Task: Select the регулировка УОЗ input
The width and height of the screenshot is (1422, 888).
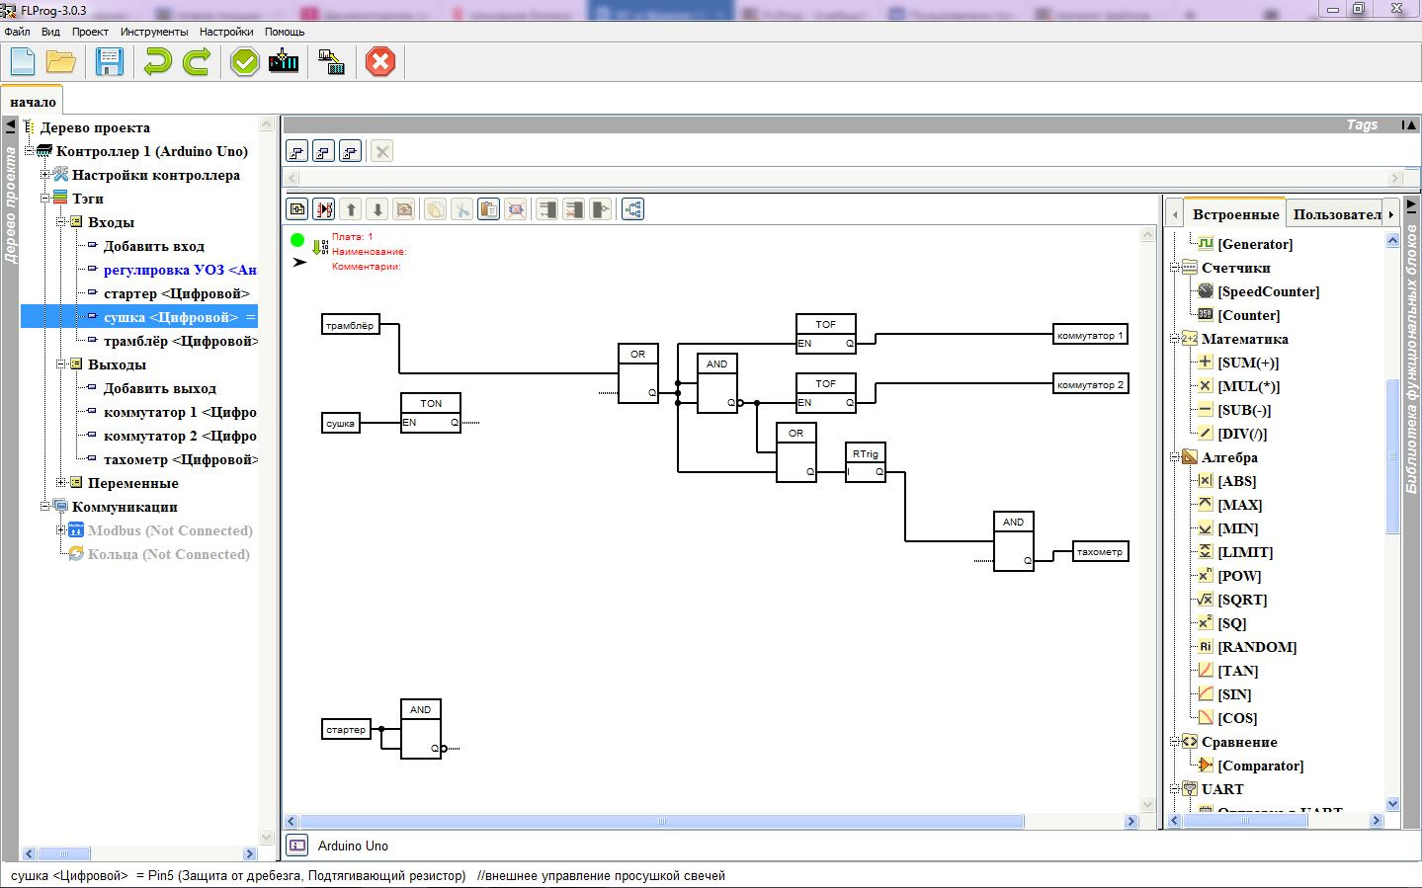Action: [179, 270]
